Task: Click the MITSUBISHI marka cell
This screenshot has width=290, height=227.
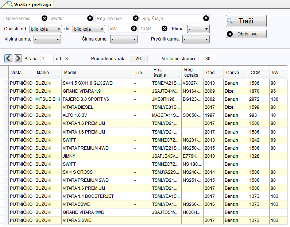Action: pos(48,99)
